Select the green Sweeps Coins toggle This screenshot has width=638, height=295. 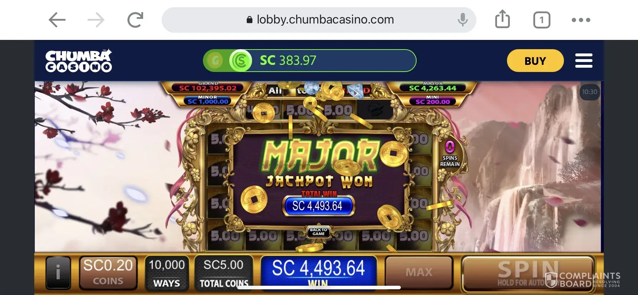[x=241, y=61]
